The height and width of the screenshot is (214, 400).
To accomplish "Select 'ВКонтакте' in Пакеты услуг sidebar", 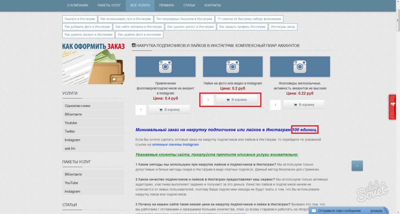I will 93,174.
